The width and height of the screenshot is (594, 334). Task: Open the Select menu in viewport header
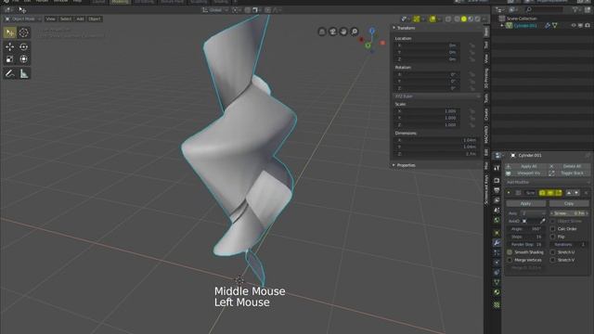(66, 19)
